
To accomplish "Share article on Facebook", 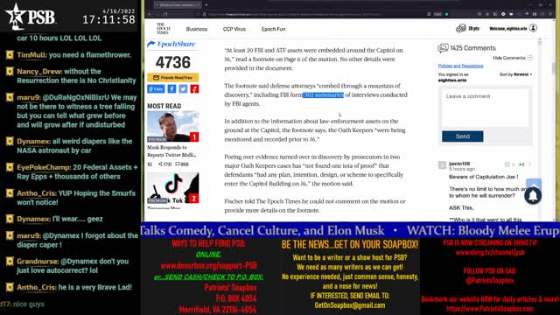I will (x=171, y=89).
